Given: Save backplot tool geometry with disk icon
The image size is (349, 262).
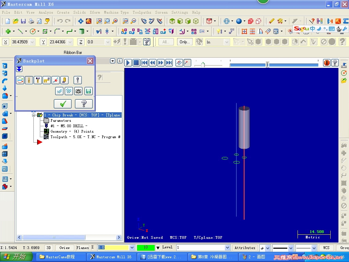Looking at the screenshot, I should (88, 91).
